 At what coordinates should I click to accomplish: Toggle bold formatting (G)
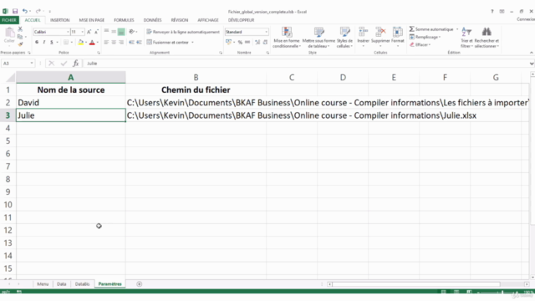[x=37, y=43]
